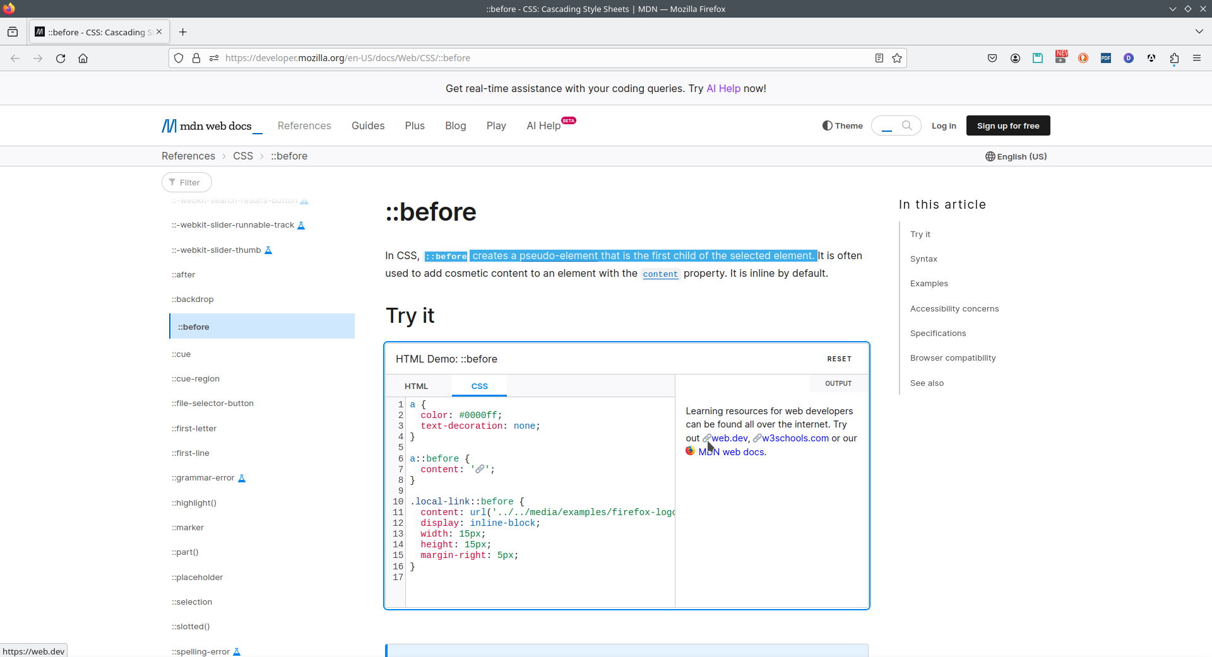Switch to the HTML tab in demo
Image resolution: width=1212 pixels, height=657 pixels.
click(416, 386)
